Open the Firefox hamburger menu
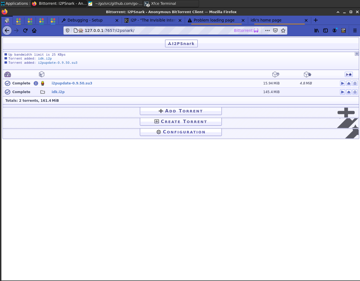 (355, 30)
